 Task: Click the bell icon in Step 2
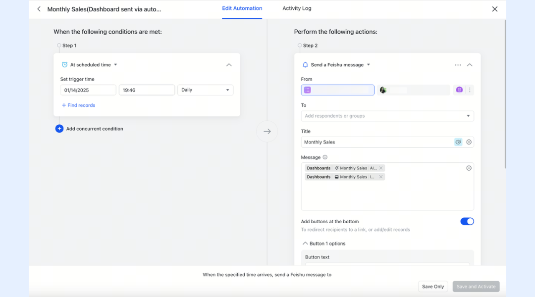coord(305,65)
